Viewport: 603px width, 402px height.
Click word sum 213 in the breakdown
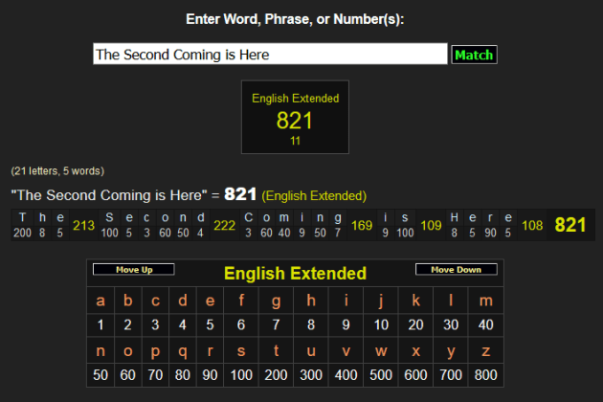coord(83,226)
